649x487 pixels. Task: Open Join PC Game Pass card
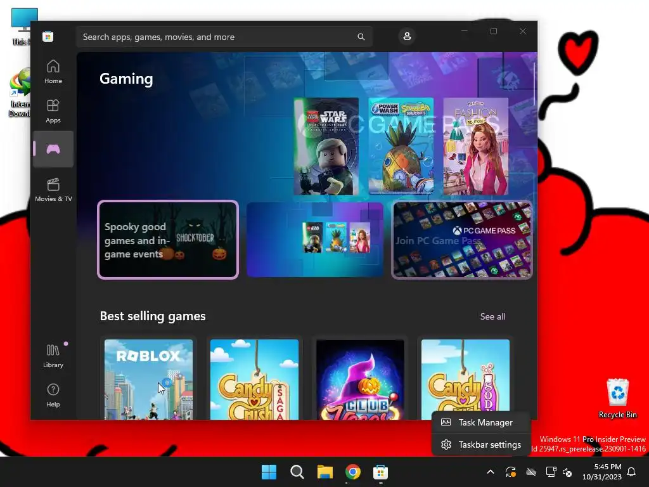pyautogui.click(x=462, y=240)
